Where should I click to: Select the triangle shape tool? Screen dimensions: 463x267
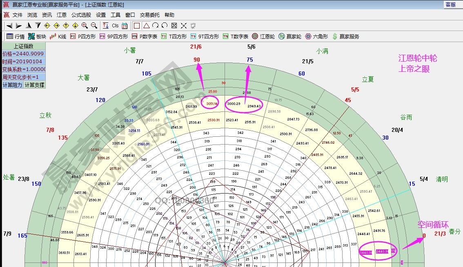tap(146, 25)
